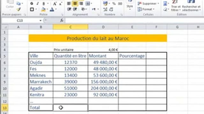This screenshot has height=114, width=204.
Task: Increase font size with the large A icon
Action: pyautogui.click(x=55, y=4)
